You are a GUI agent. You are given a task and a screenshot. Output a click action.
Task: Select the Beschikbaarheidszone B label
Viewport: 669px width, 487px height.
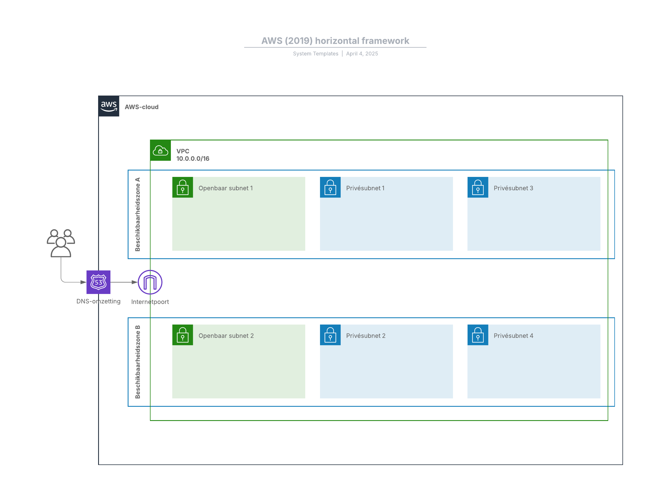pyautogui.click(x=137, y=362)
